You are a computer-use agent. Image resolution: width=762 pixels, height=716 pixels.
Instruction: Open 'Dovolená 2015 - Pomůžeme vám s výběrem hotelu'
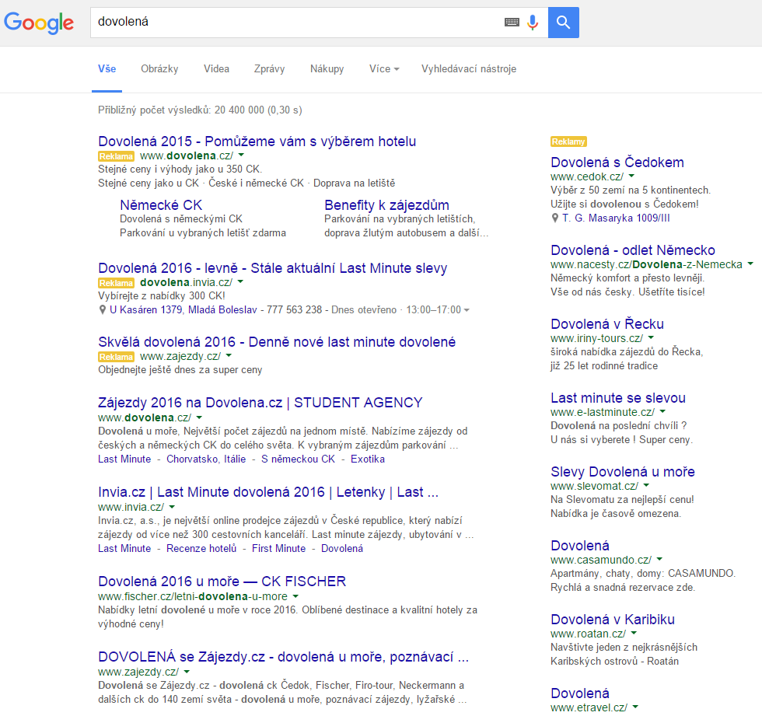257,141
